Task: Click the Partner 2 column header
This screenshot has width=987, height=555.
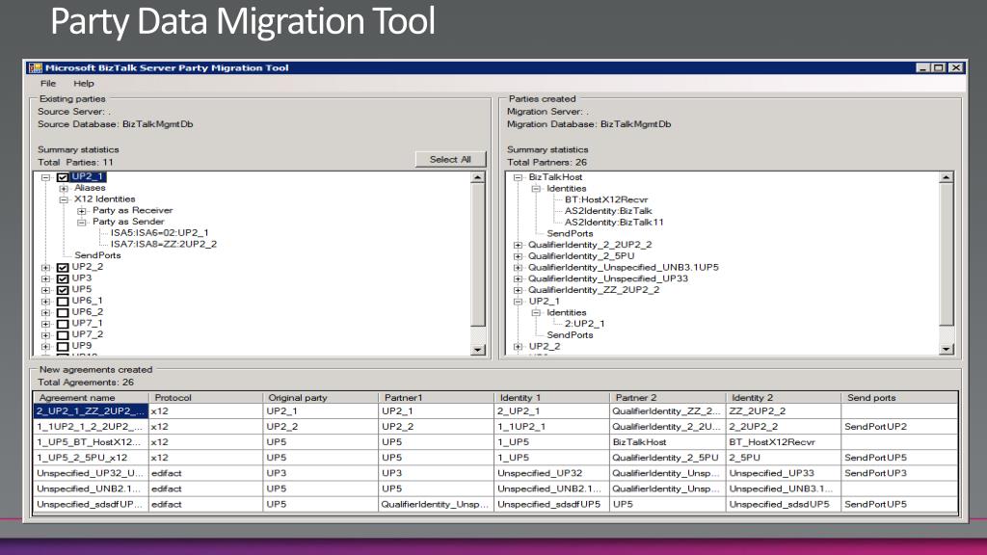Action: tap(667, 398)
